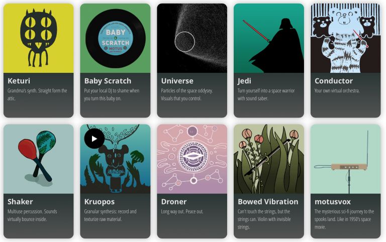
Task: Open the Keturi owl monster artwork
Action: coord(38,38)
